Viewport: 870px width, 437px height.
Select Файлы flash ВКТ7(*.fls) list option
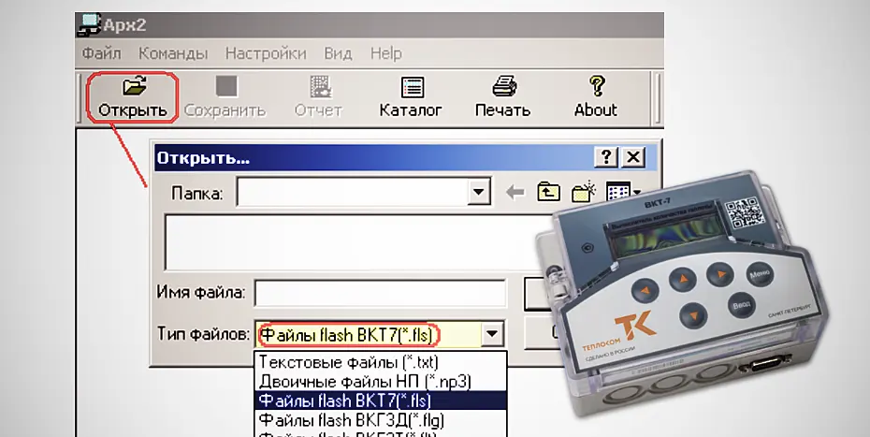(x=380, y=401)
